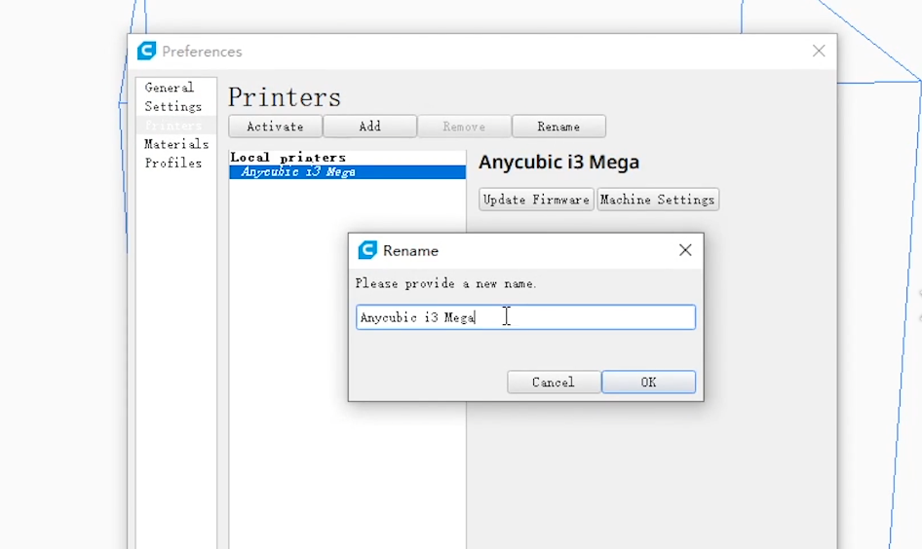This screenshot has width=922, height=549.
Task: Open the Materials preferences page
Action: 176,144
